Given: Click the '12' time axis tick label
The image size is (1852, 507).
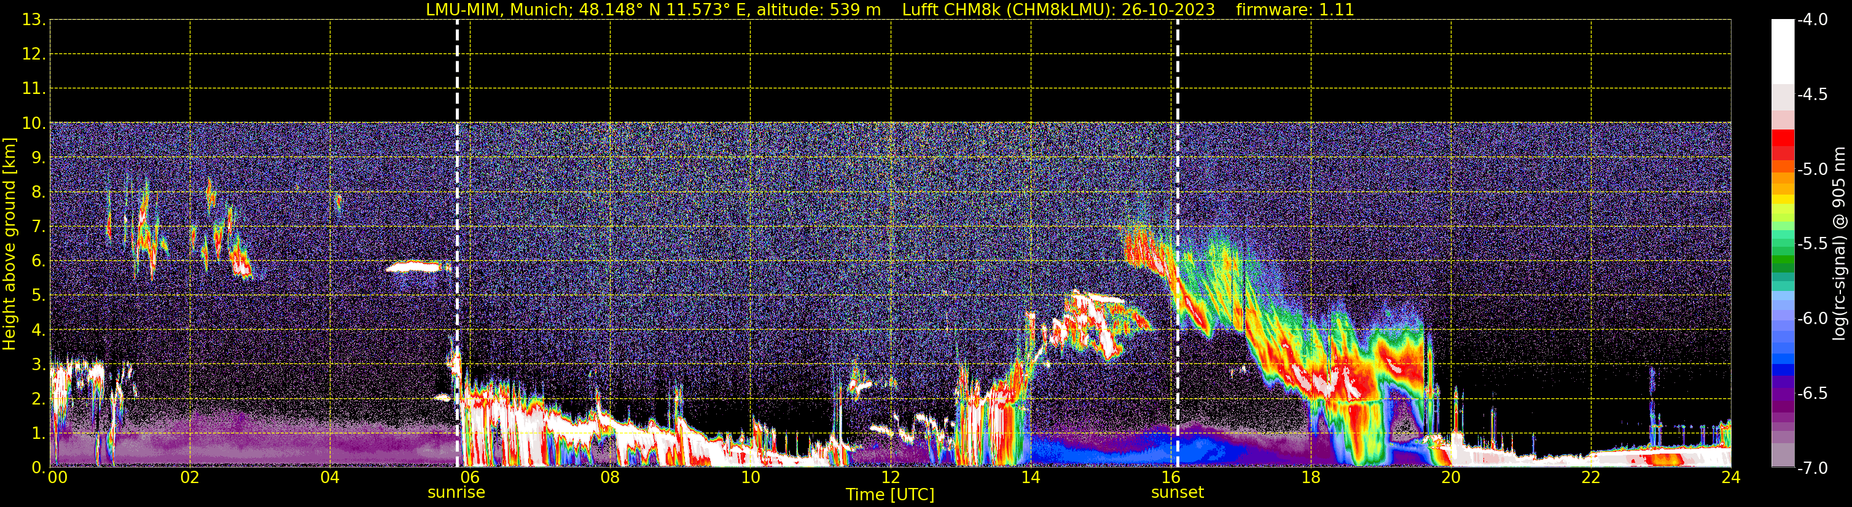Looking at the screenshot, I should [x=890, y=478].
